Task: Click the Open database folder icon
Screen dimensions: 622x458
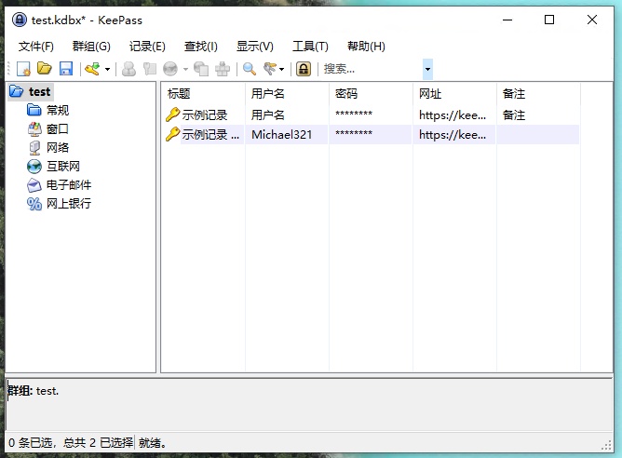Action: pos(44,69)
